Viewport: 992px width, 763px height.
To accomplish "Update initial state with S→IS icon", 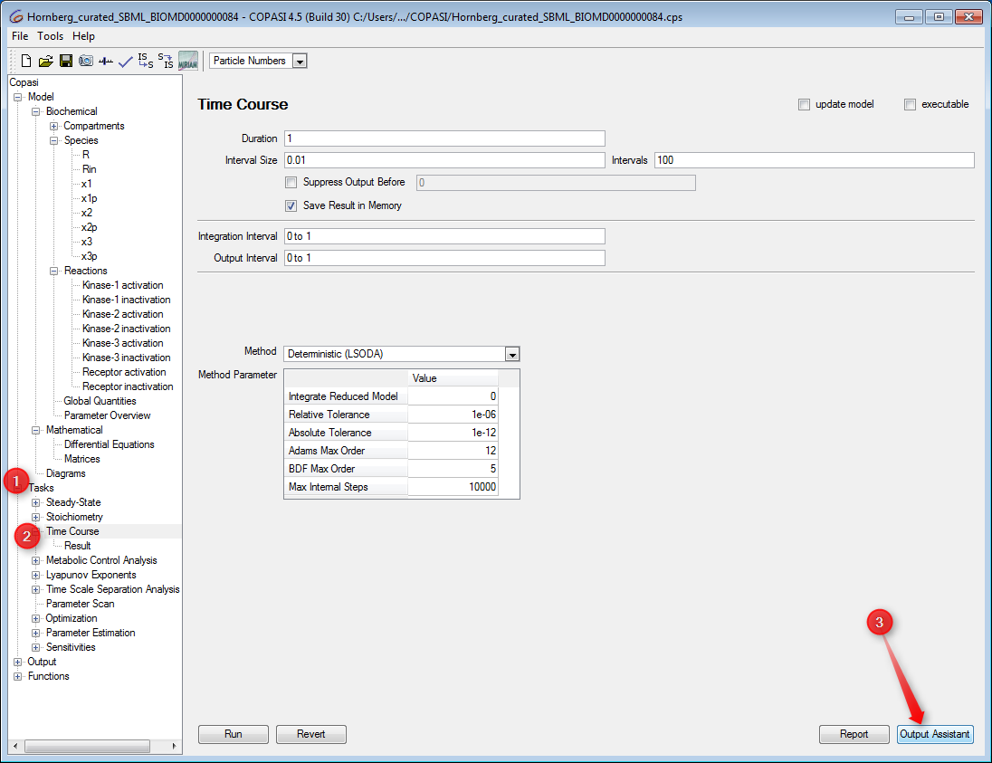I will pyautogui.click(x=166, y=61).
